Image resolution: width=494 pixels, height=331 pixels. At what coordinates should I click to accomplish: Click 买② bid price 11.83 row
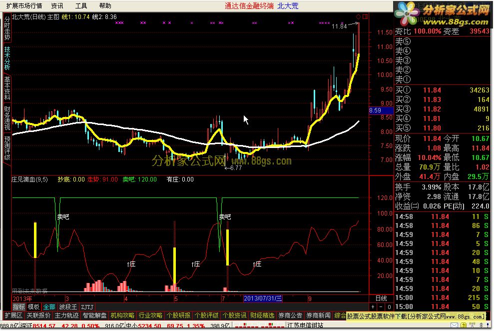pos(442,99)
